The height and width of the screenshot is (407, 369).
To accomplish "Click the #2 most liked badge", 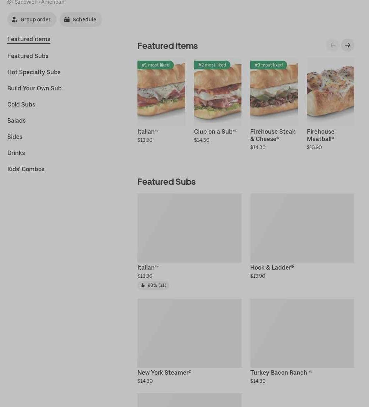I will click(212, 65).
